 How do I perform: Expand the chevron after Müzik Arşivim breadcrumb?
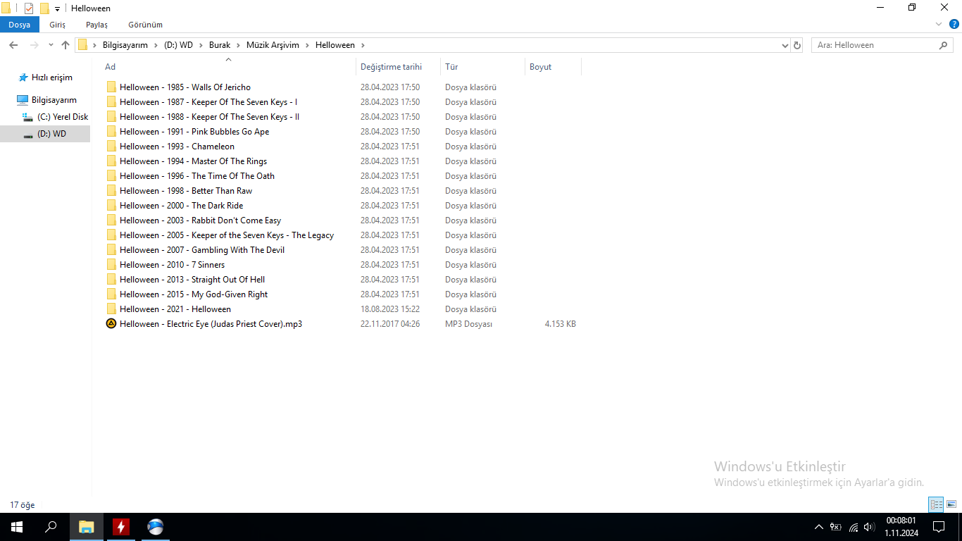pyautogui.click(x=307, y=45)
